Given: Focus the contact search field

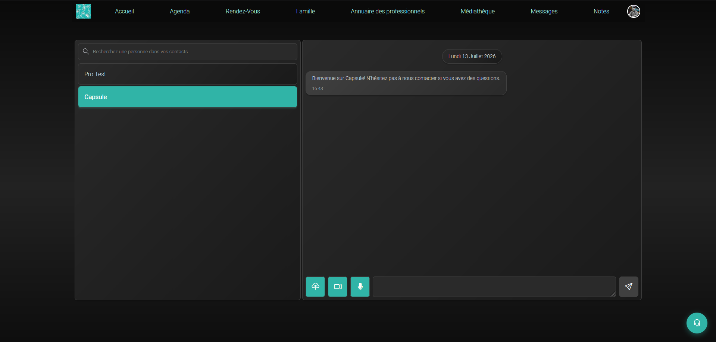Looking at the screenshot, I should point(188,52).
